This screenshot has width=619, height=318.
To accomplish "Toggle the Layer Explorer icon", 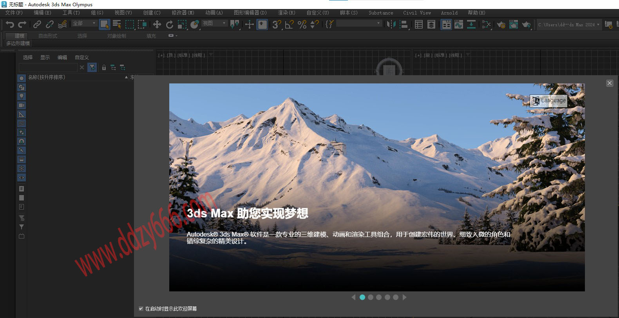I will tap(431, 24).
